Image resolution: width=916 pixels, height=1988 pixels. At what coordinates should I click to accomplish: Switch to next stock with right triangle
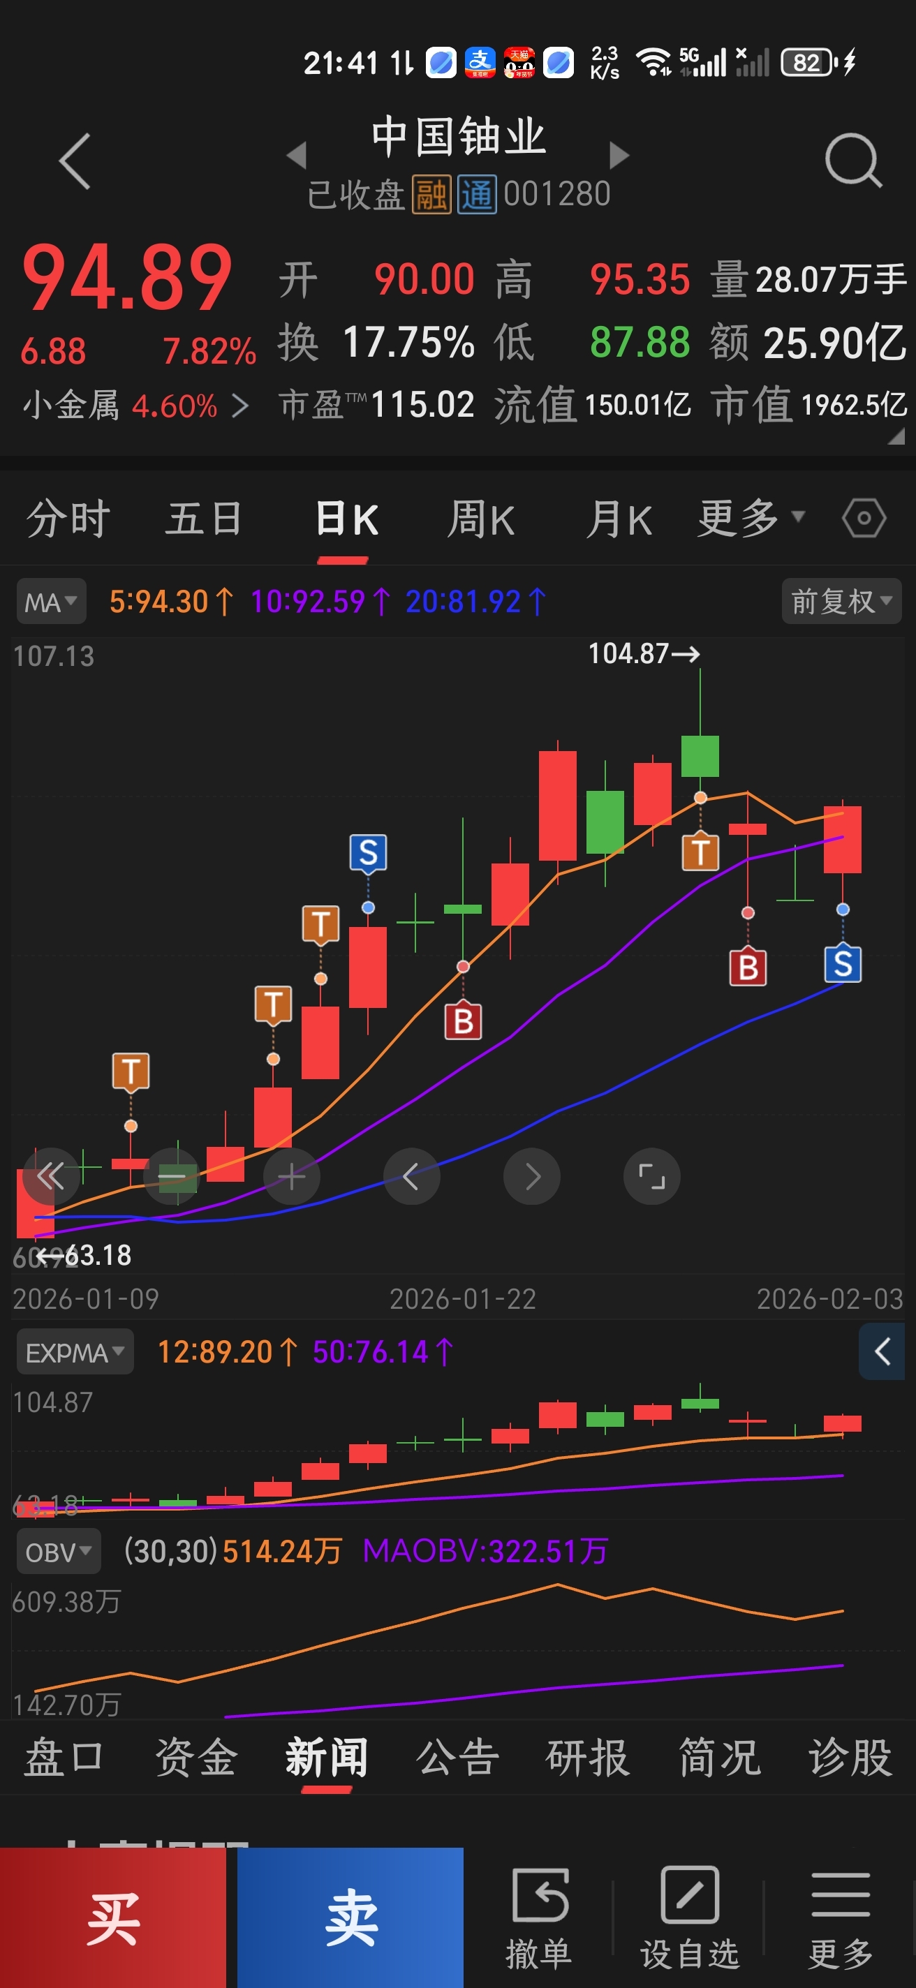click(x=619, y=155)
